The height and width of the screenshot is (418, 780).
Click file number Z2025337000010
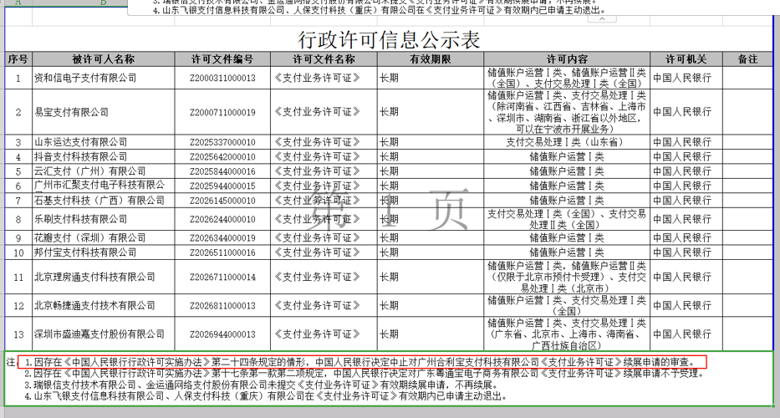222,142
